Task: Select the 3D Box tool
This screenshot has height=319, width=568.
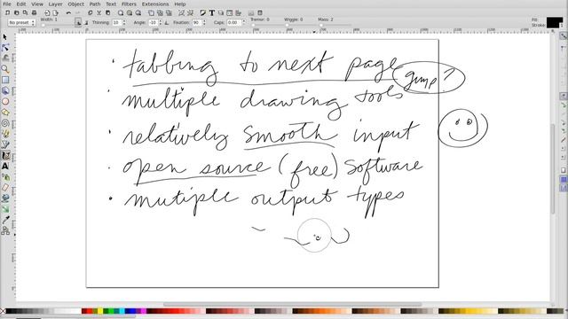Action: (5, 90)
